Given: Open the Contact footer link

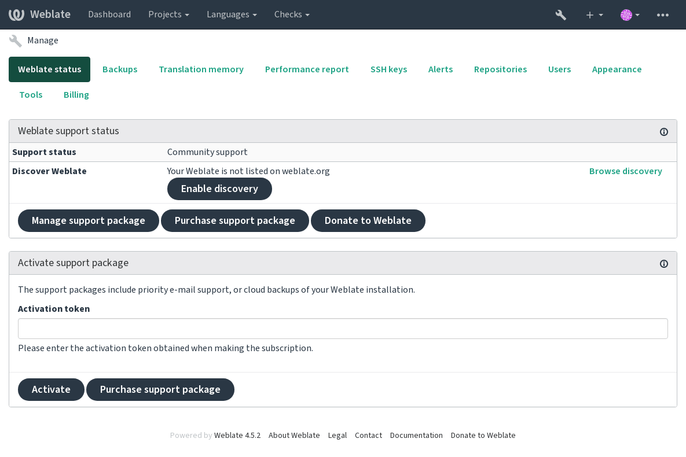Looking at the screenshot, I should tap(368, 436).
